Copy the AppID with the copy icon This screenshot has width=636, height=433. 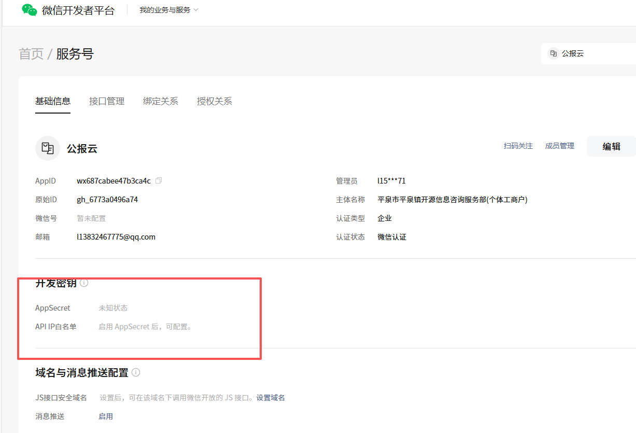[159, 180]
